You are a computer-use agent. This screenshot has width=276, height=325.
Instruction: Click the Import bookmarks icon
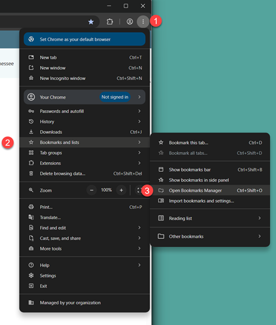(161, 201)
